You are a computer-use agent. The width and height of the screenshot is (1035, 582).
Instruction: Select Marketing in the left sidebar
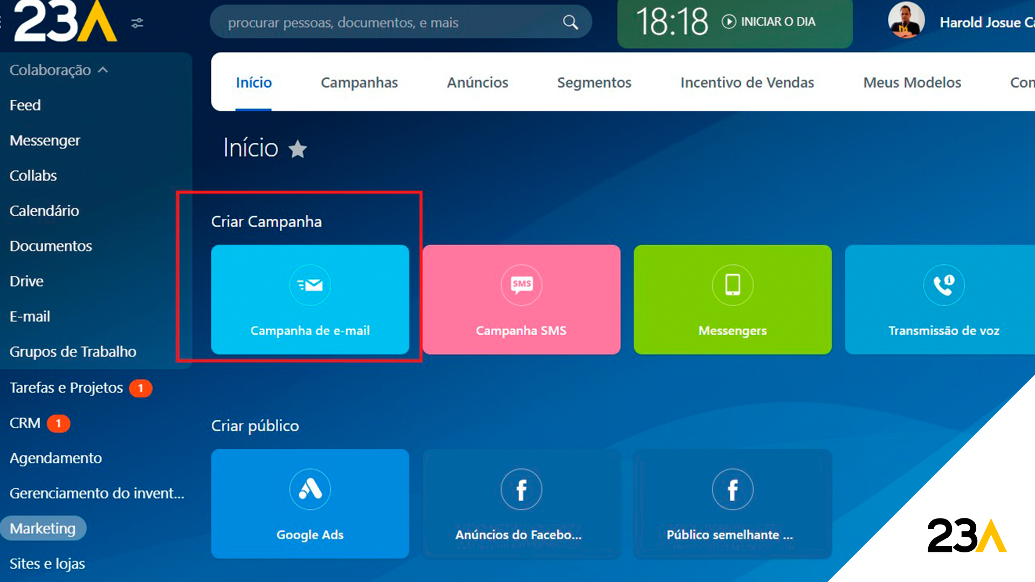[43, 528]
